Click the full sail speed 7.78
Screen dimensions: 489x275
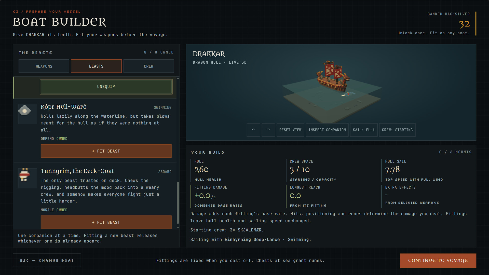(392, 170)
